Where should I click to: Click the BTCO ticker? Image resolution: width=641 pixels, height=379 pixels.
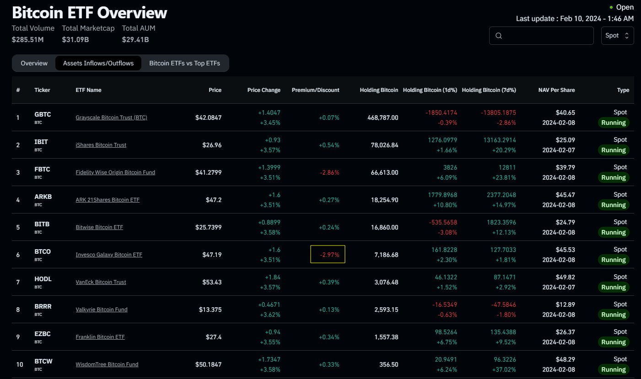click(43, 251)
